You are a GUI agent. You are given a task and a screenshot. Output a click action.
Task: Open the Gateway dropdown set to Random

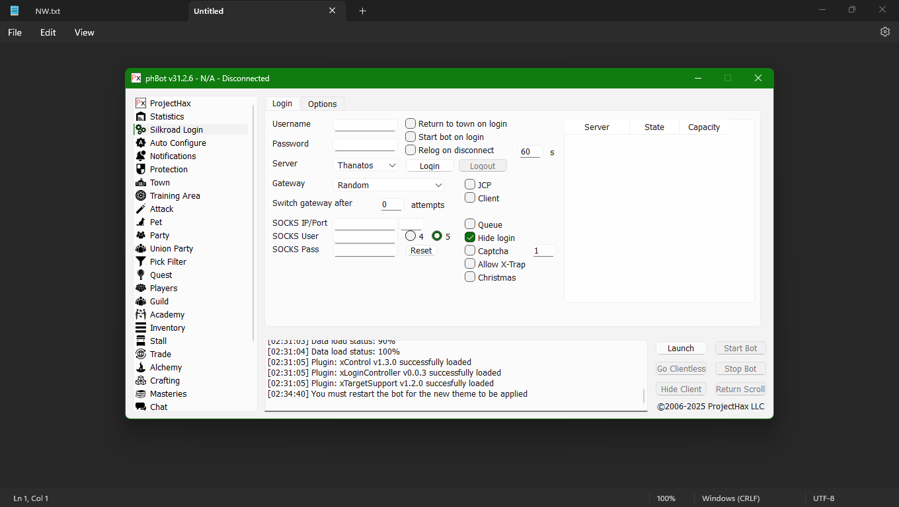(x=390, y=186)
